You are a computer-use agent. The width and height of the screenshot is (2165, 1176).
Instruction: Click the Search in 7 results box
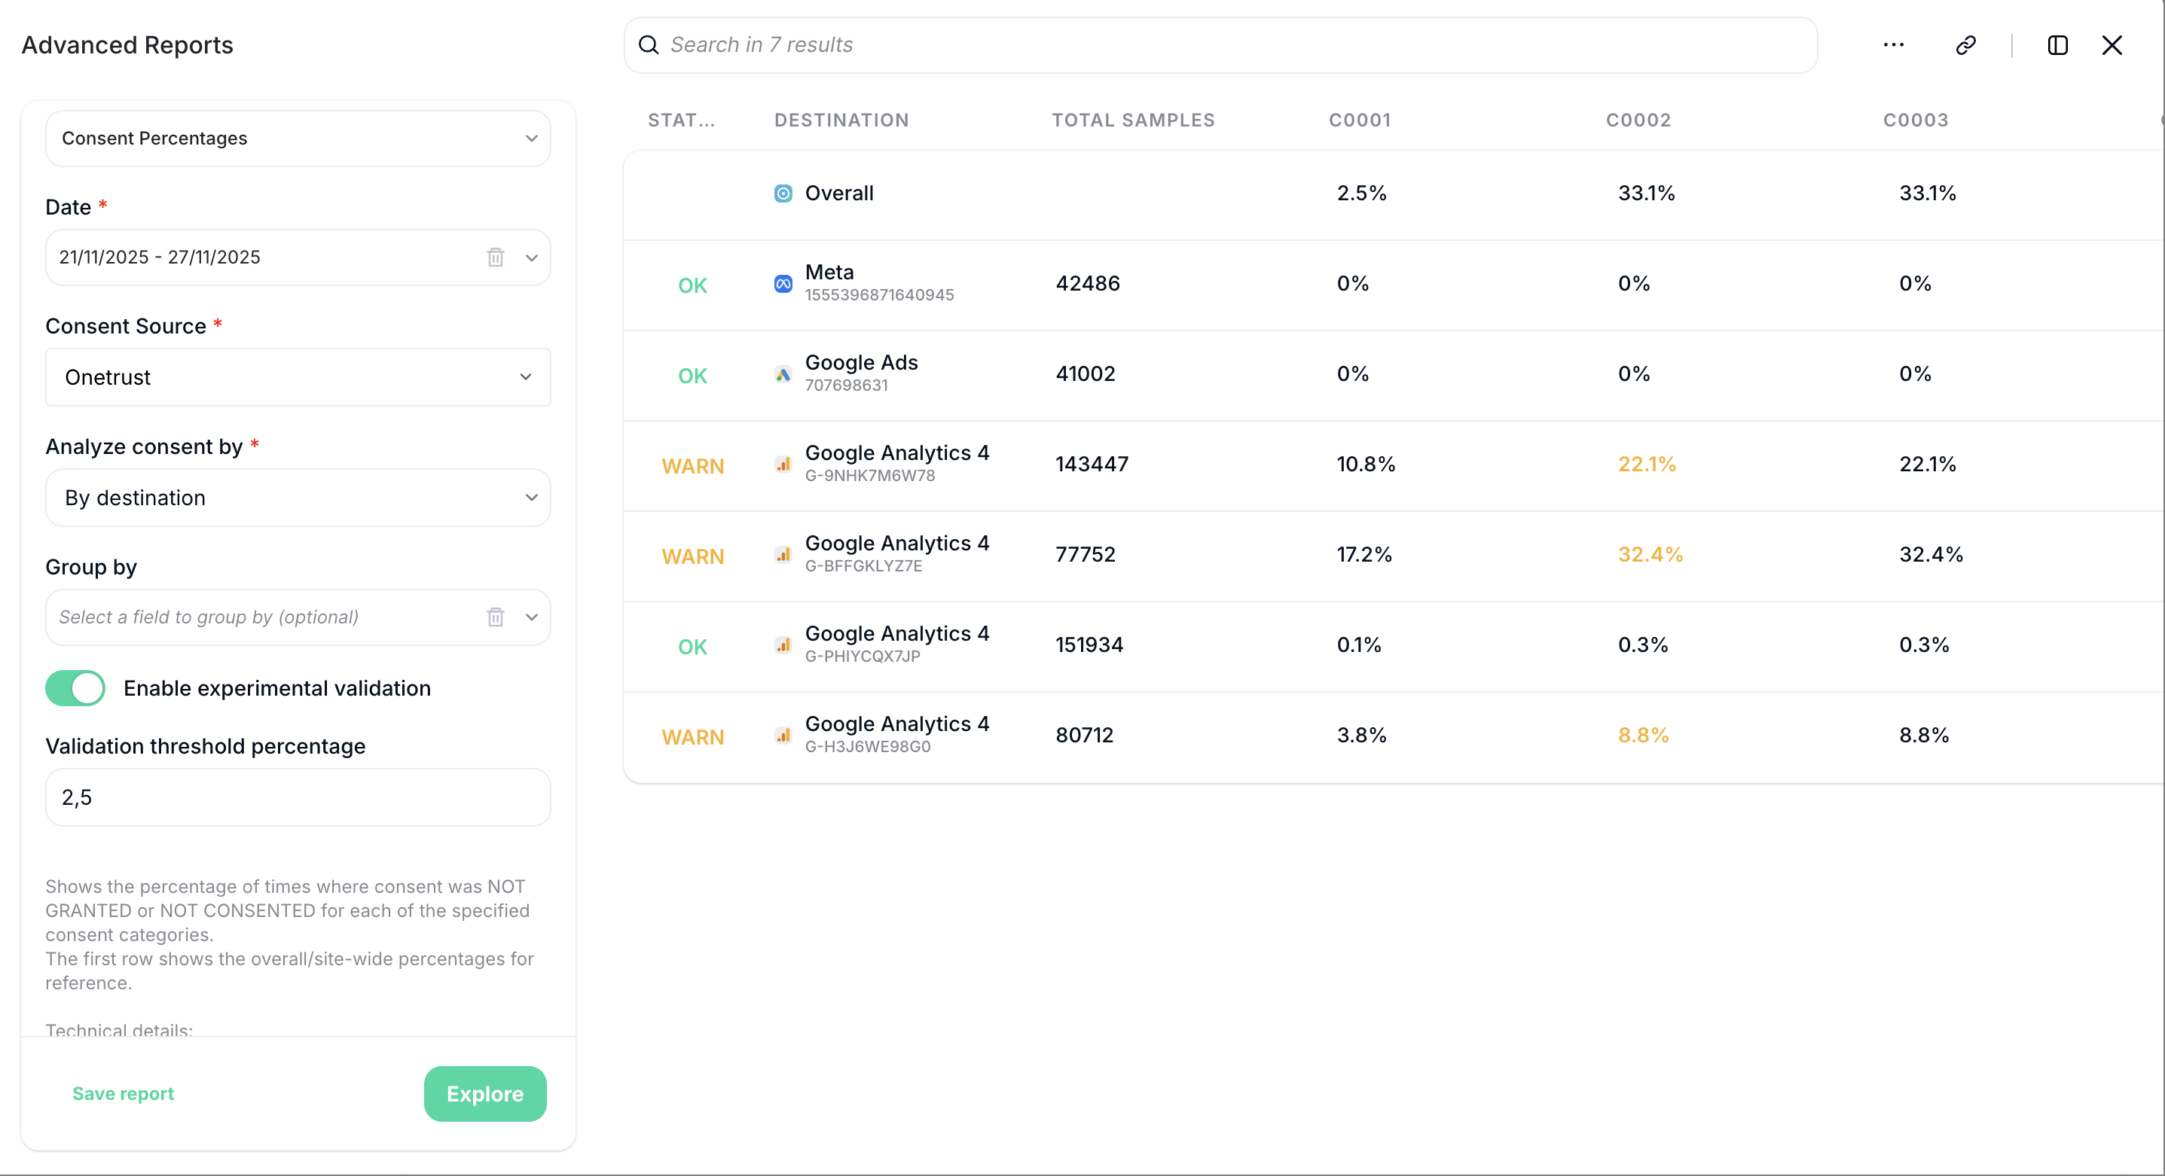tap(1219, 44)
